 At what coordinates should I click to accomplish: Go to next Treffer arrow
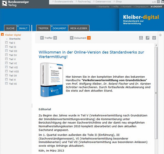[x=55, y=38]
